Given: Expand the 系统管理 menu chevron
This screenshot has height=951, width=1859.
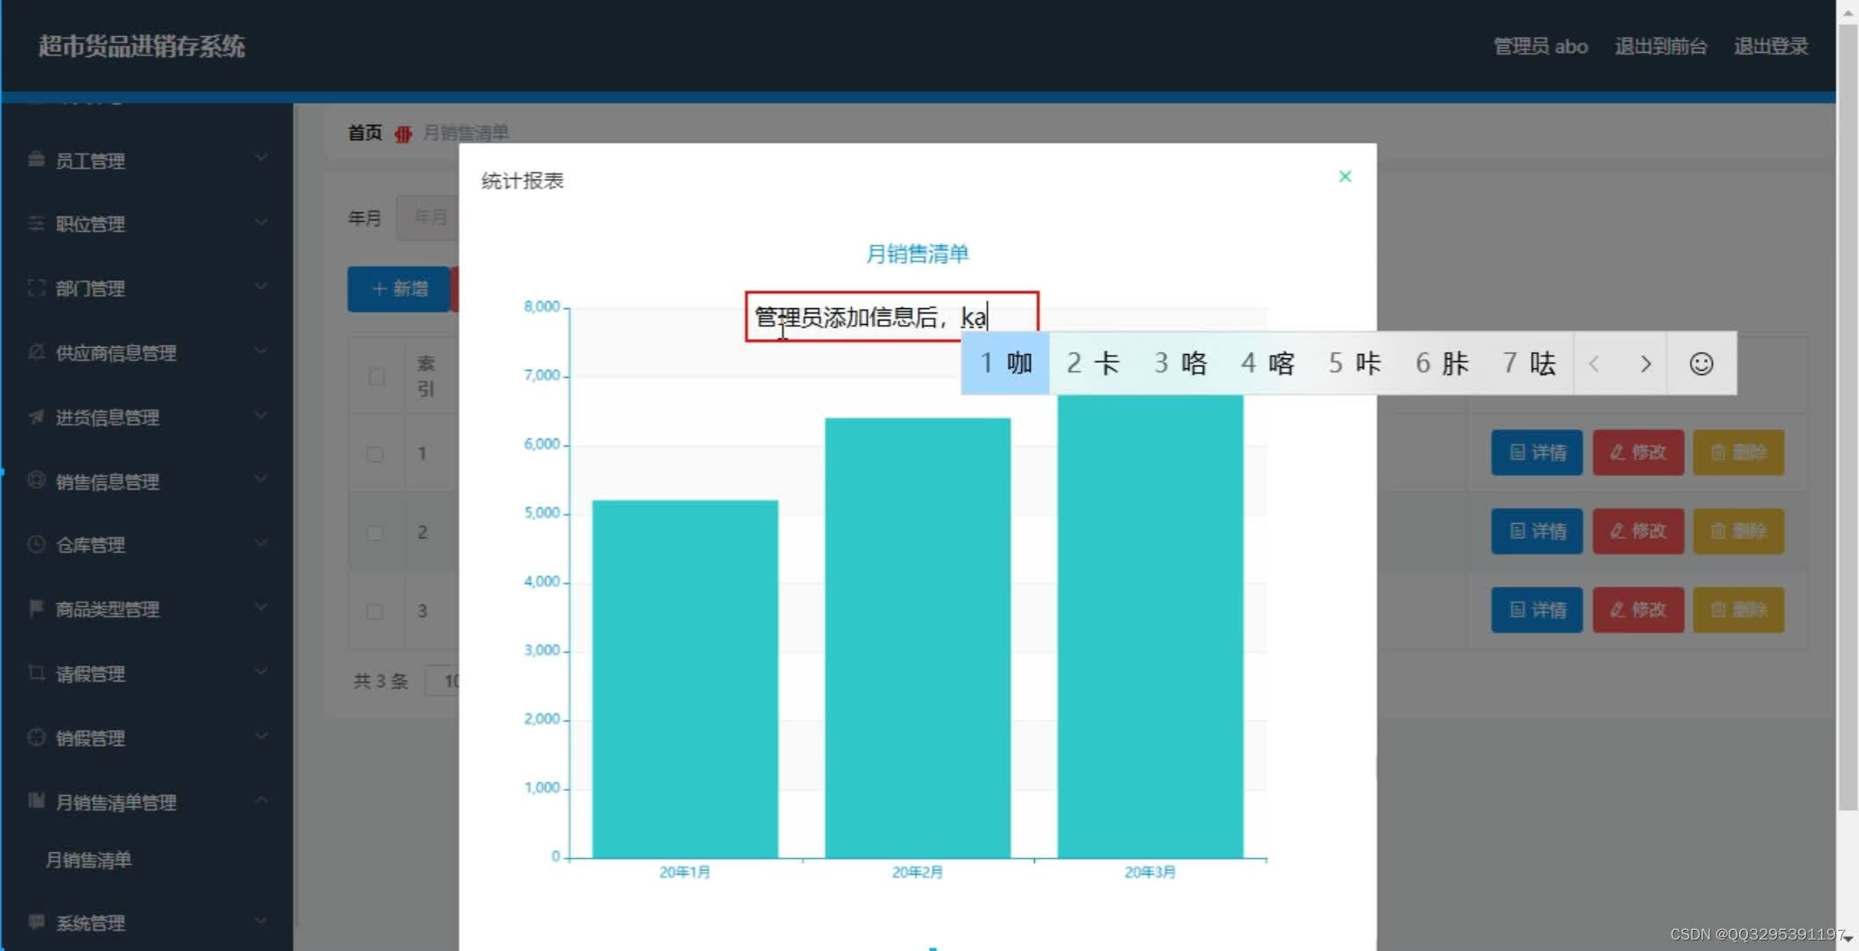Looking at the screenshot, I should [x=261, y=921].
